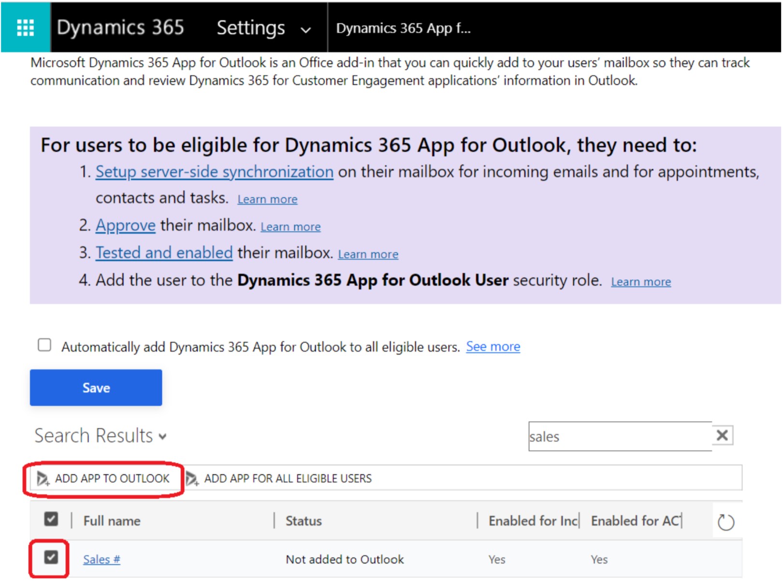Image resolution: width=782 pixels, height=581 pixels.
Task: Select the ADD APP TO OUTLOOK command
Action: tap(112, 479)
